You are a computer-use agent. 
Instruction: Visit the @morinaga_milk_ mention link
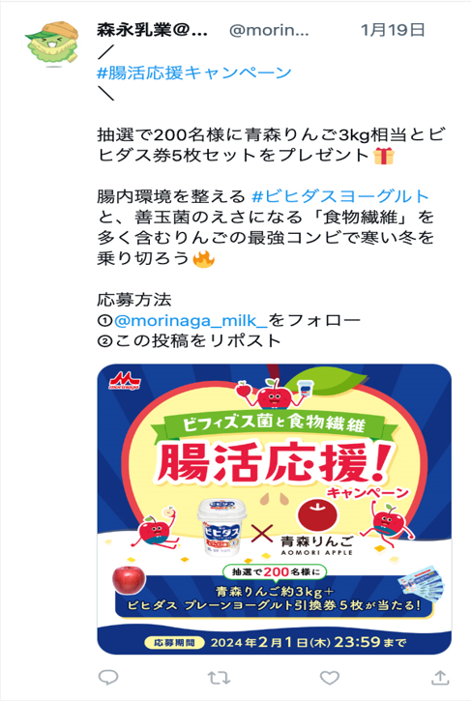191,321
